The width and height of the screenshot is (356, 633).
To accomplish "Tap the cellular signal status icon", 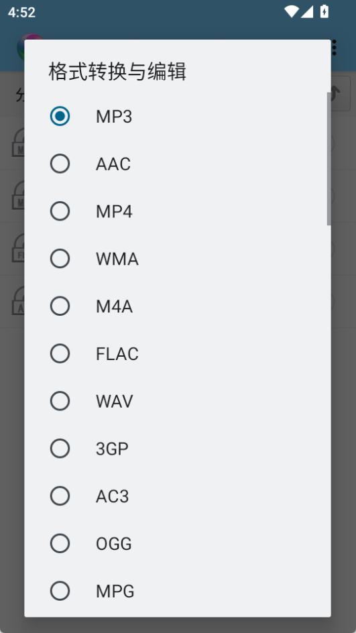I will pos(307,11).
